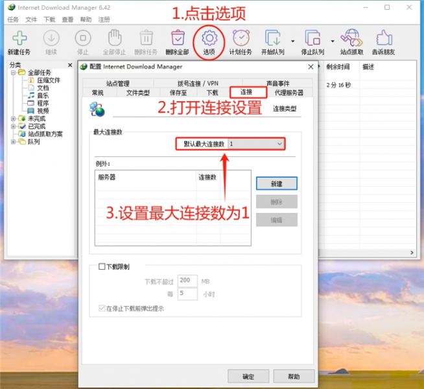Image resolution: width=424 pixels, height=389 pixels.
Task: Open the 查看 menu
Action: click(x=67, y=19)
